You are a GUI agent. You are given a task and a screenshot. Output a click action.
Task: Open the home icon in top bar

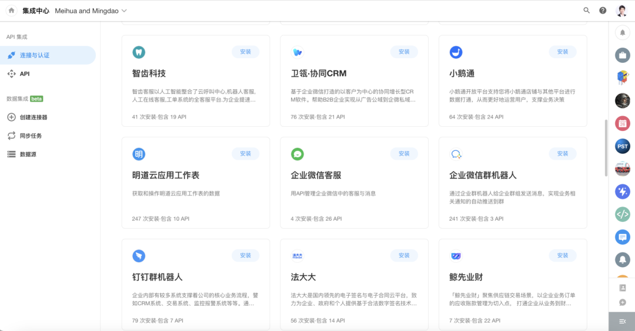tap(11, 11)
